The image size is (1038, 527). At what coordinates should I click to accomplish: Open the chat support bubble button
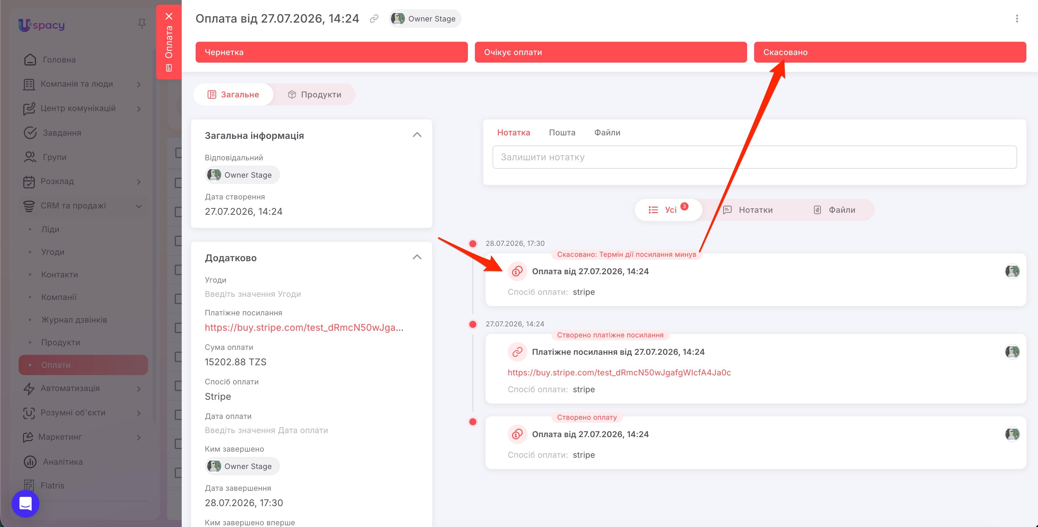[25, 504]
